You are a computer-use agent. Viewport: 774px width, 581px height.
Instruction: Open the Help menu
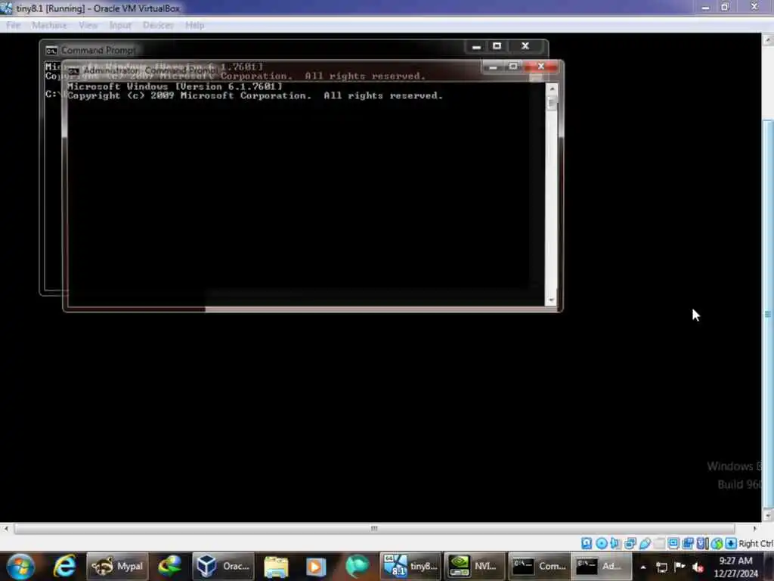(195, 25)
